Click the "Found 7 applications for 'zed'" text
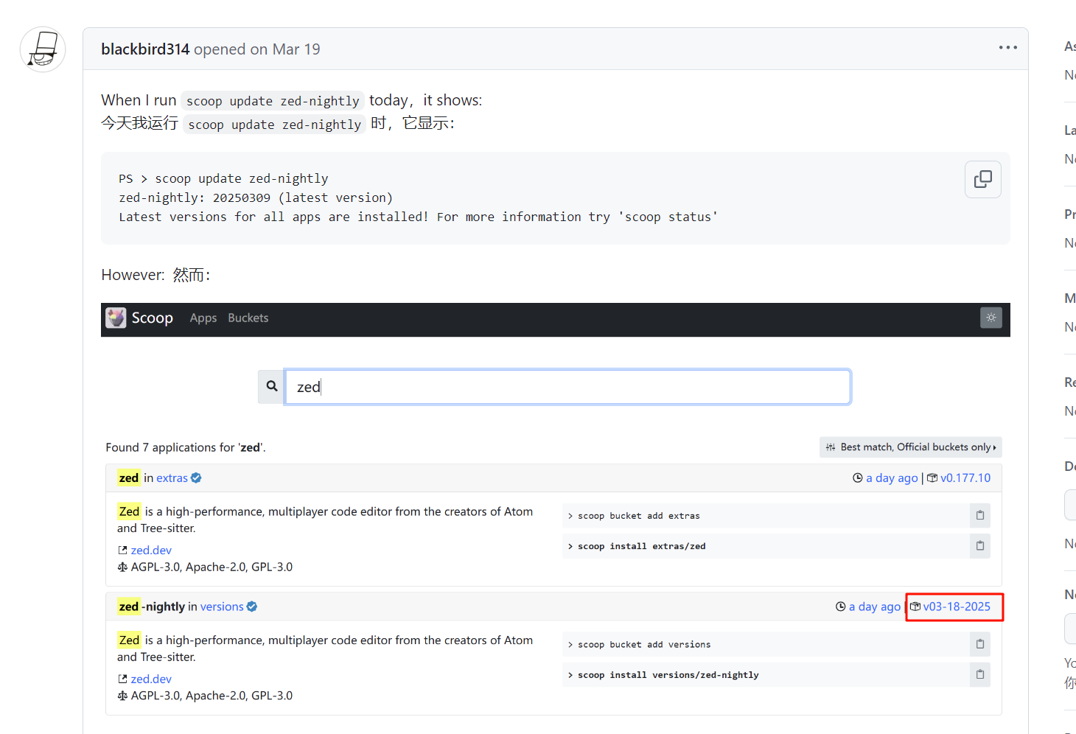1076x734 pixels. 186,447
